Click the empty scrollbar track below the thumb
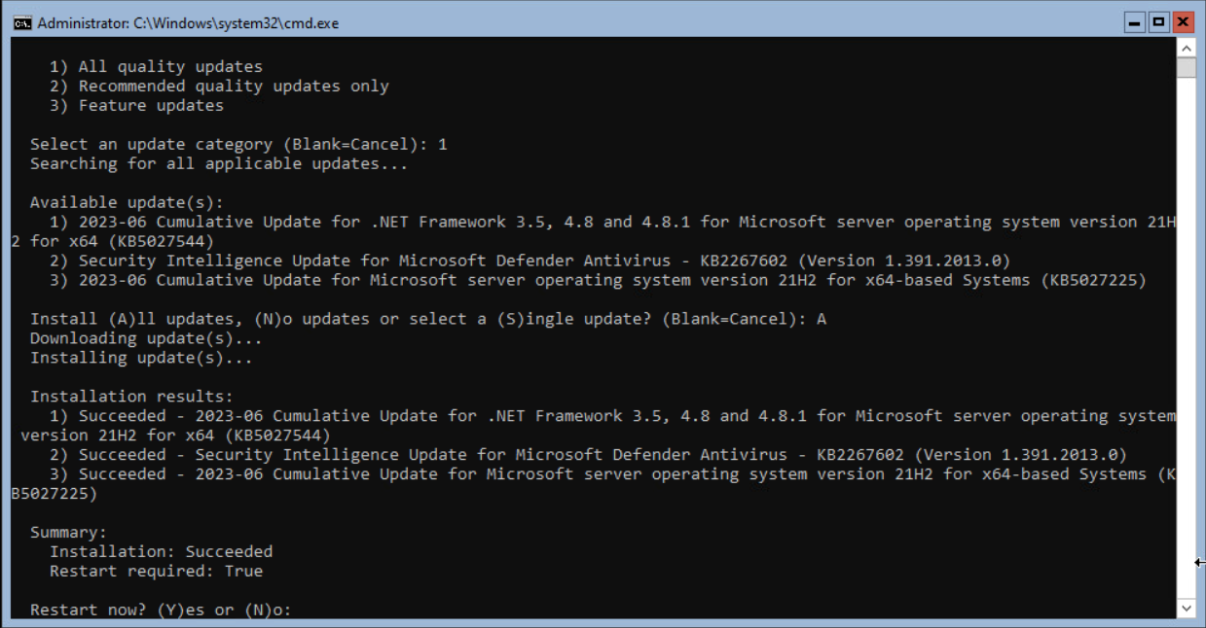Viewport: 1206px width, 628px height. point(1186,338)
